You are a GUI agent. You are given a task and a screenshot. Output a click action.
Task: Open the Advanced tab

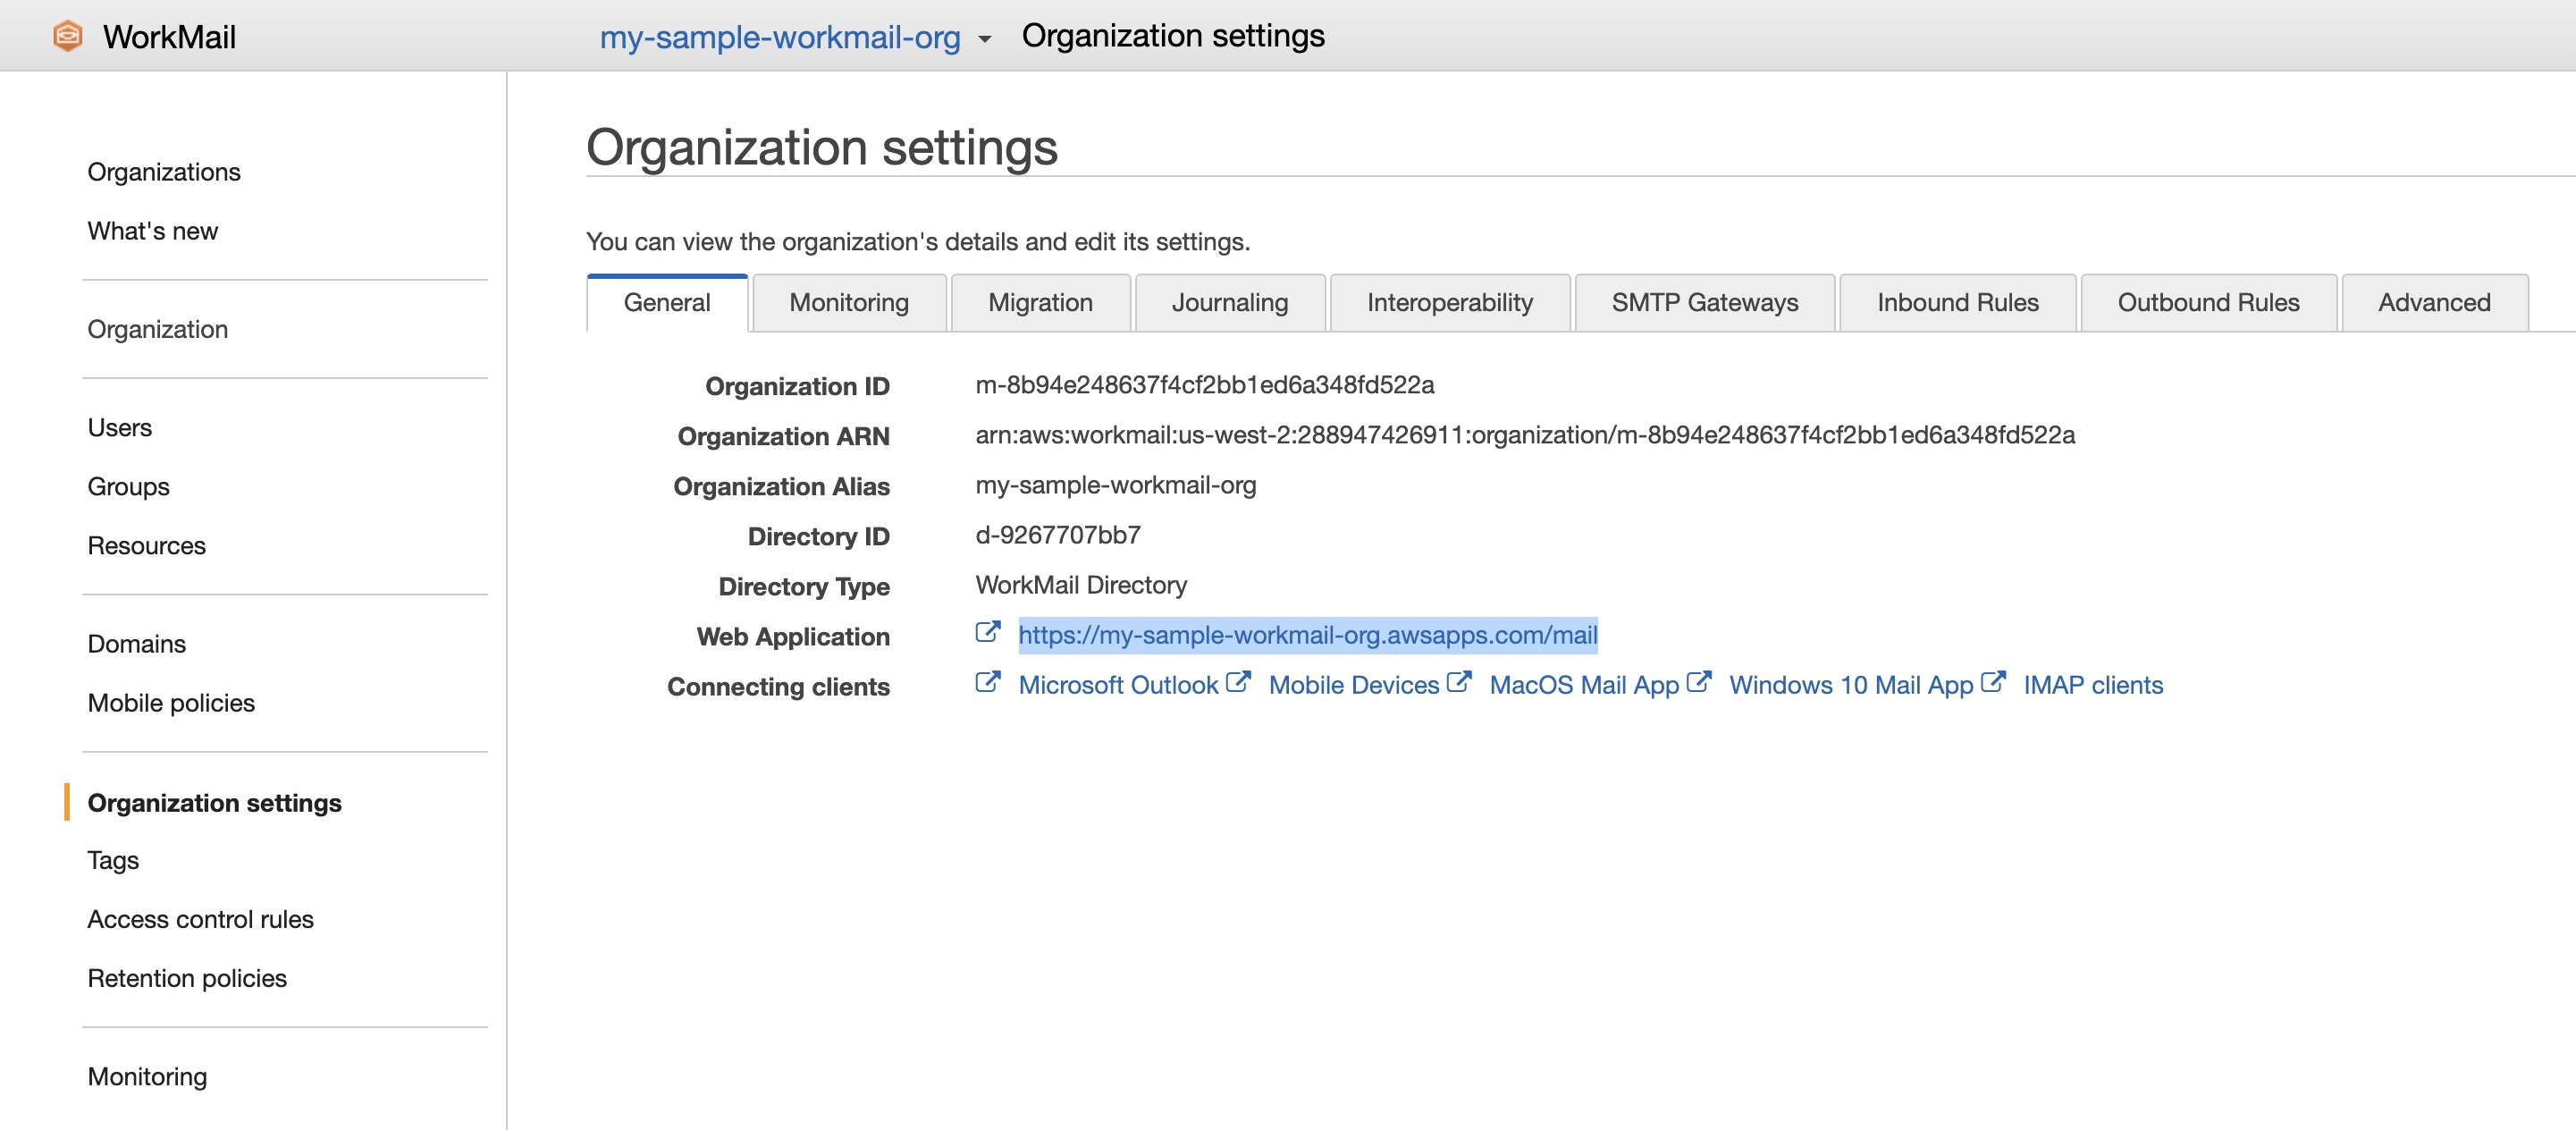coord(2434,302)
